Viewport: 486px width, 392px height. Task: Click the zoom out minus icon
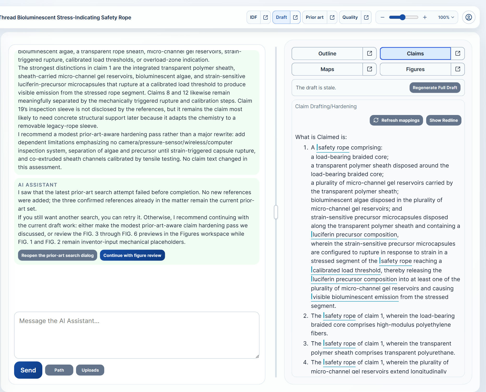point(383,17)
